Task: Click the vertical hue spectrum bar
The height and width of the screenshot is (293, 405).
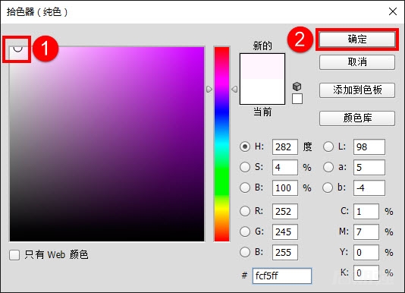Action: [x=221, y=144]
